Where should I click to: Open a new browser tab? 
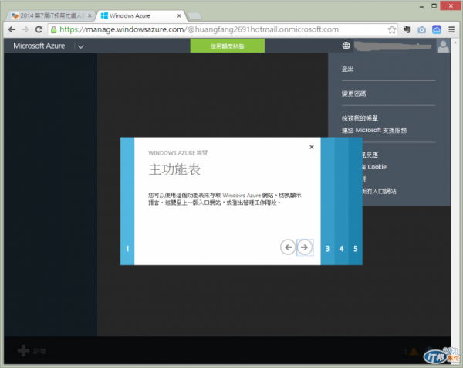(194, 16)
